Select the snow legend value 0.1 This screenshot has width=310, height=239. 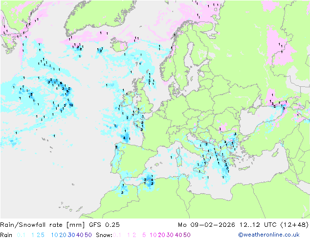(x=117, y=235)
